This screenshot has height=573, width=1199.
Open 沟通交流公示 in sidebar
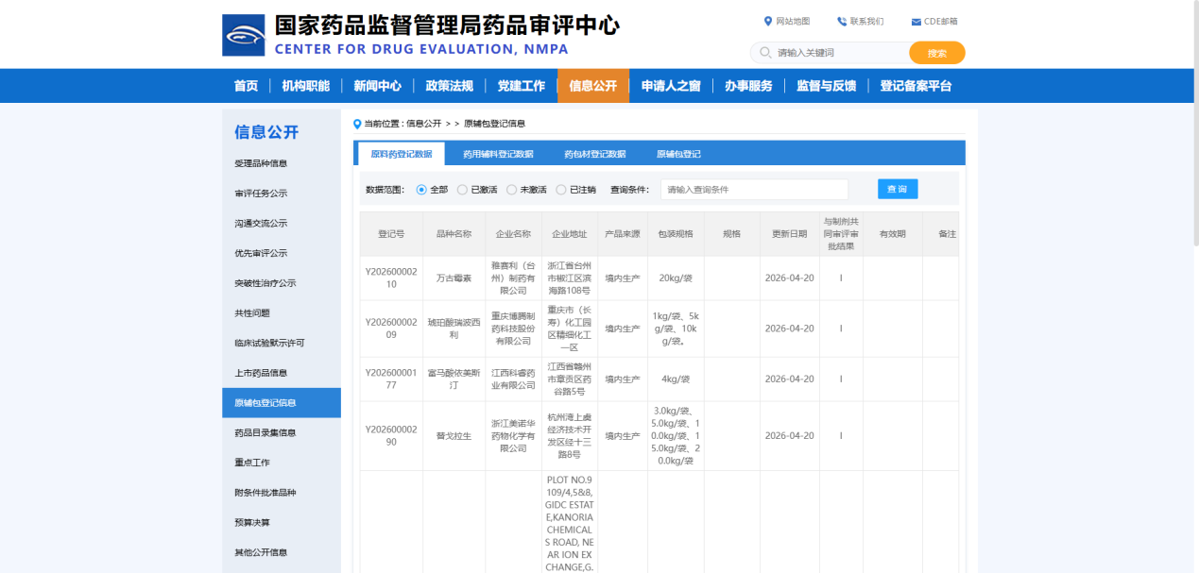(282, 224)
